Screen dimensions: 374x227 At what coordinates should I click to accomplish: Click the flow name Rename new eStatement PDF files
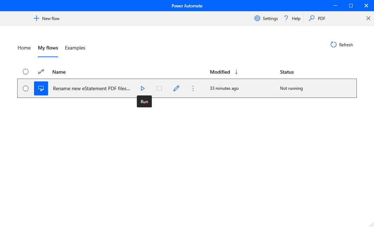coord(92,88)
